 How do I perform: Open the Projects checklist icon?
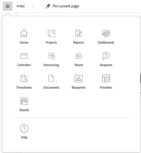[x=51, y=33]
